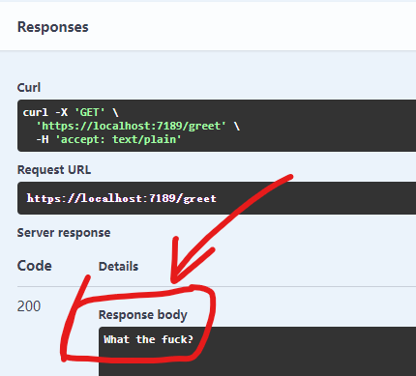
Task: Click the Server response heading
Action: tap(64, 233)
